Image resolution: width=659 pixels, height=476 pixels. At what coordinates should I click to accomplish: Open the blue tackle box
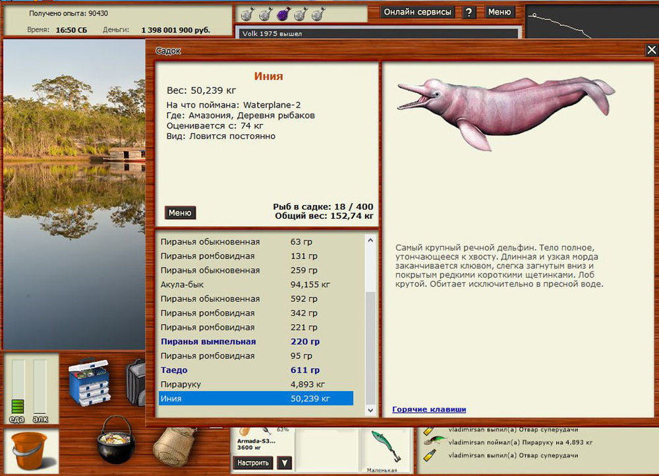(90, 382)
